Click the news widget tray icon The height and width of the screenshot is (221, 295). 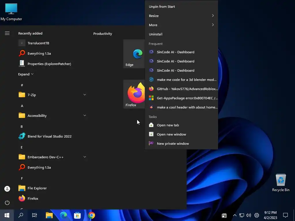pos(224,215)
